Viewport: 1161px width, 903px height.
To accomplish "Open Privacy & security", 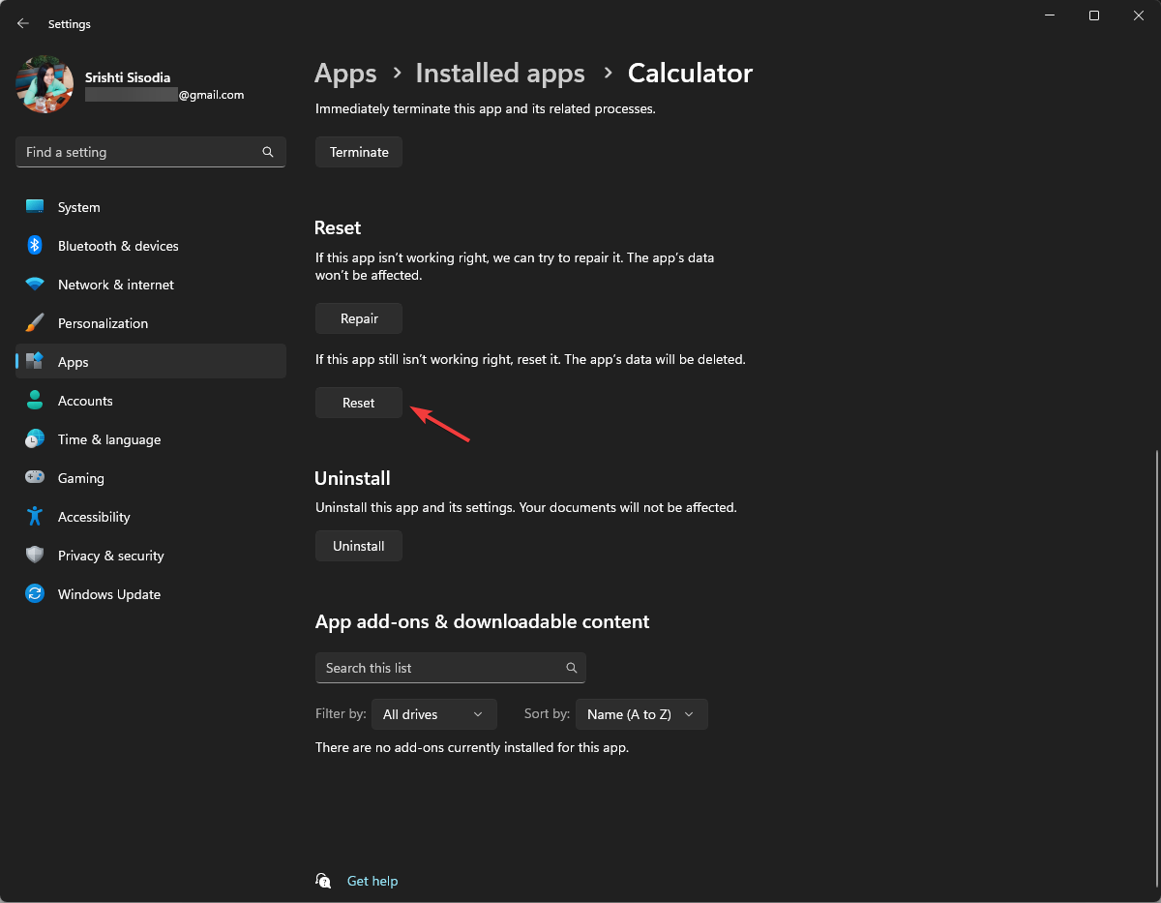I will tap(151, 556).
